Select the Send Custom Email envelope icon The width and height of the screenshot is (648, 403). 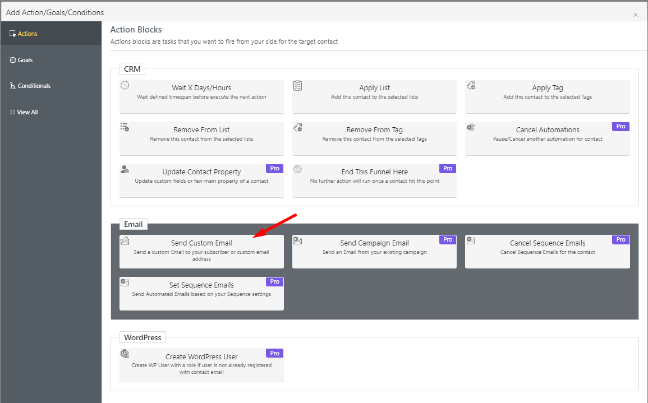tap(124, 239)
